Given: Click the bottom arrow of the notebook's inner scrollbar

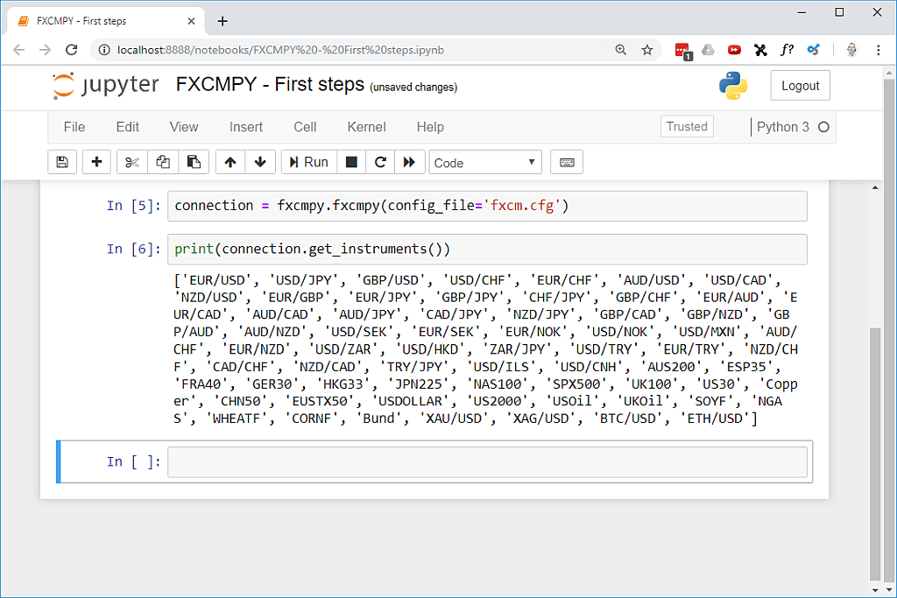Looking at the screenshot, I should click(x=875, y=590).
